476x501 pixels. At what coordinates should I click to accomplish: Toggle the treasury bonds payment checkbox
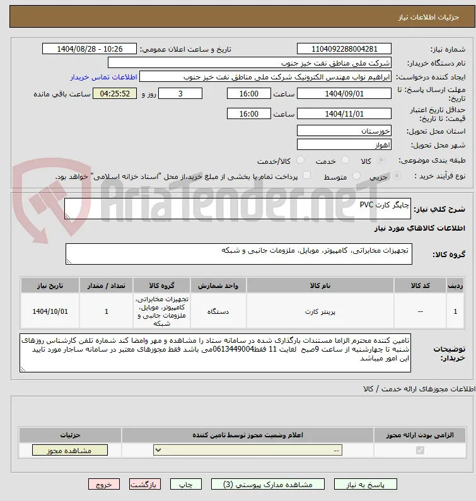(x=306, y=175)
